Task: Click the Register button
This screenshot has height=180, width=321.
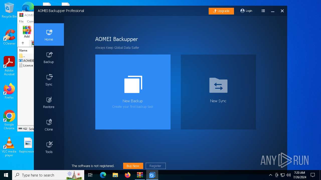Action: [x=155, y=166]
